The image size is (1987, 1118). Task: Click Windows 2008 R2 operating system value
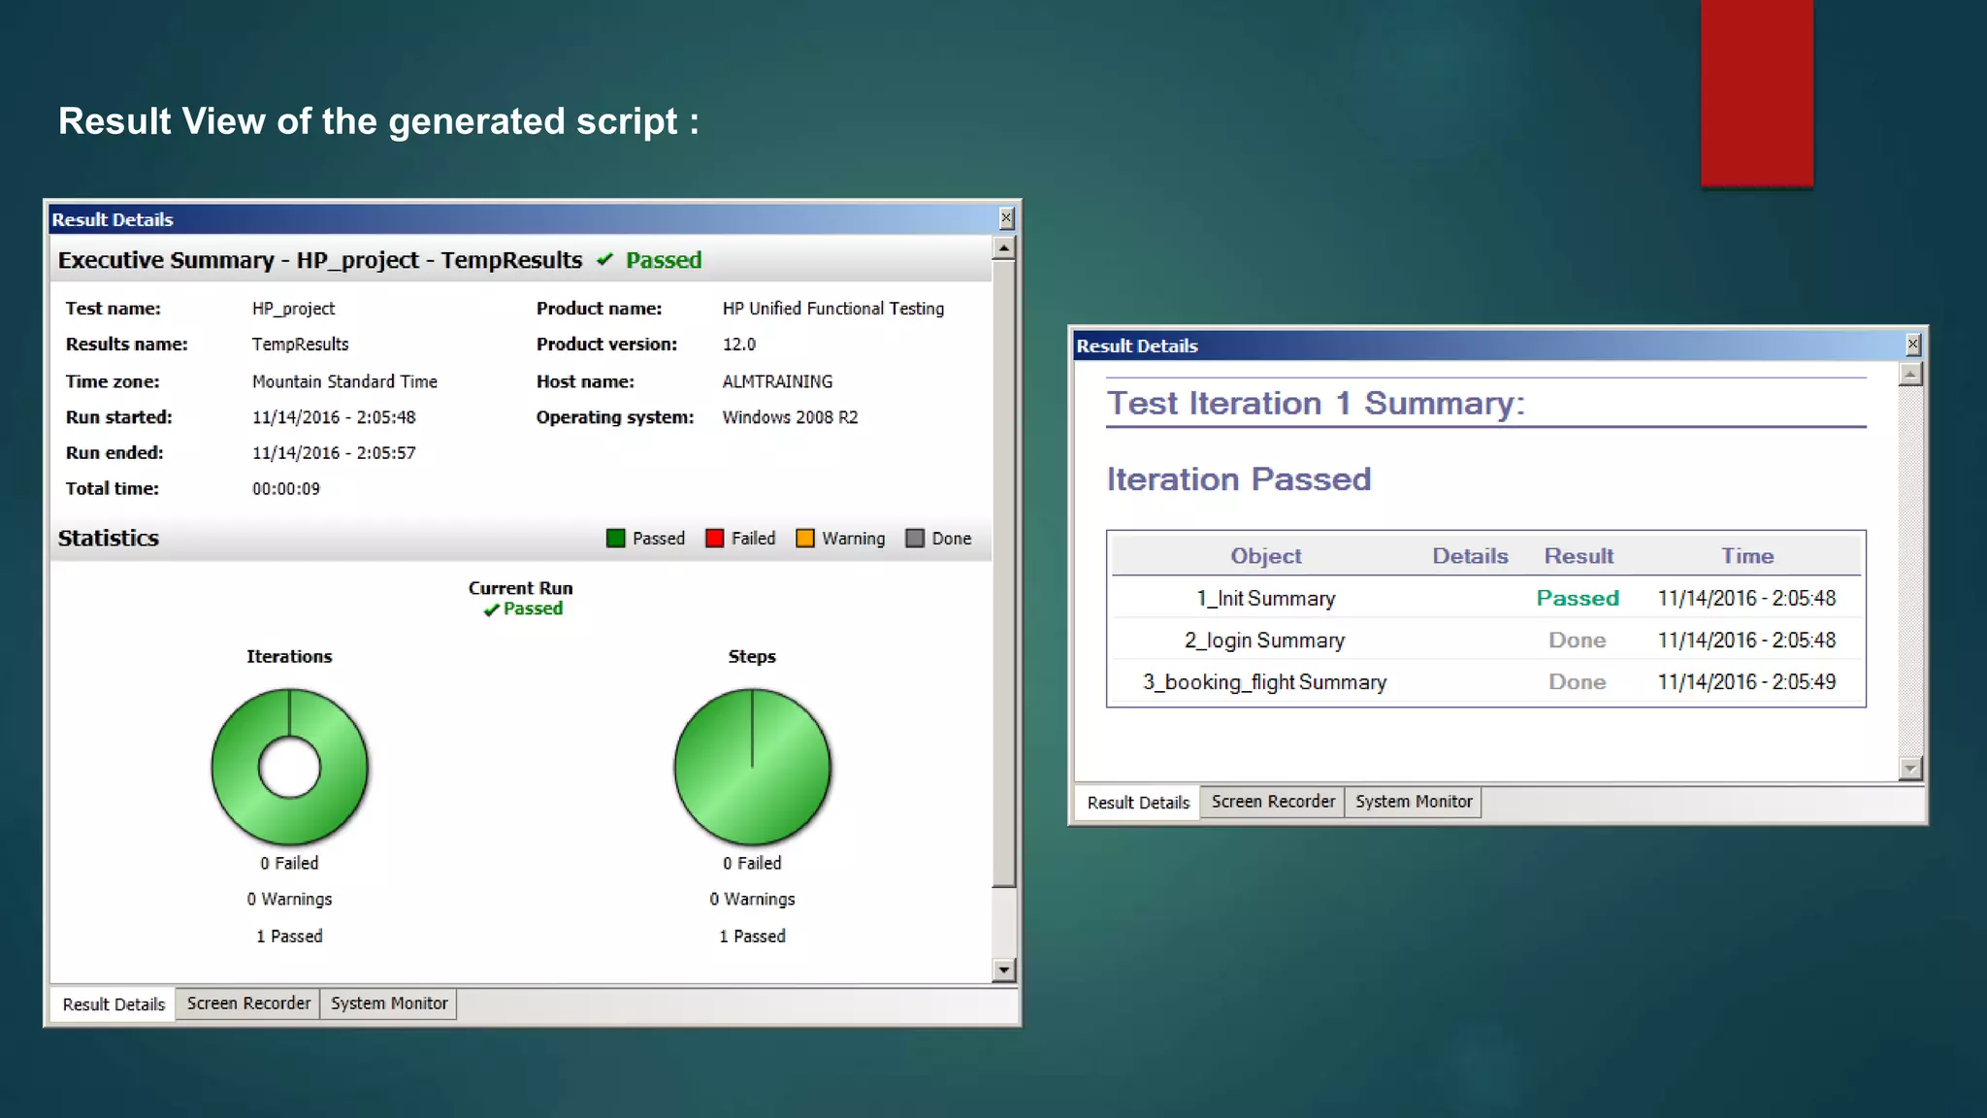[790, 417]
